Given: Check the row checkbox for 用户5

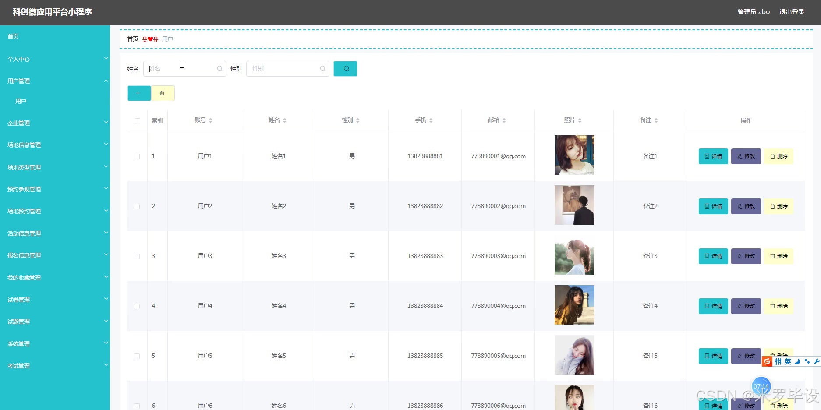Looking at the screenshot, I should (x=137, y=357).
